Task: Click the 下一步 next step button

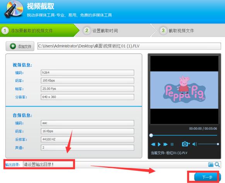Action: coord(207,177)
